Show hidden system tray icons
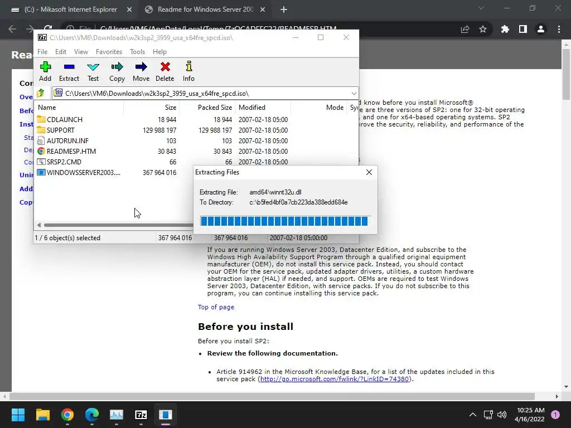 [x=473, y=415]
